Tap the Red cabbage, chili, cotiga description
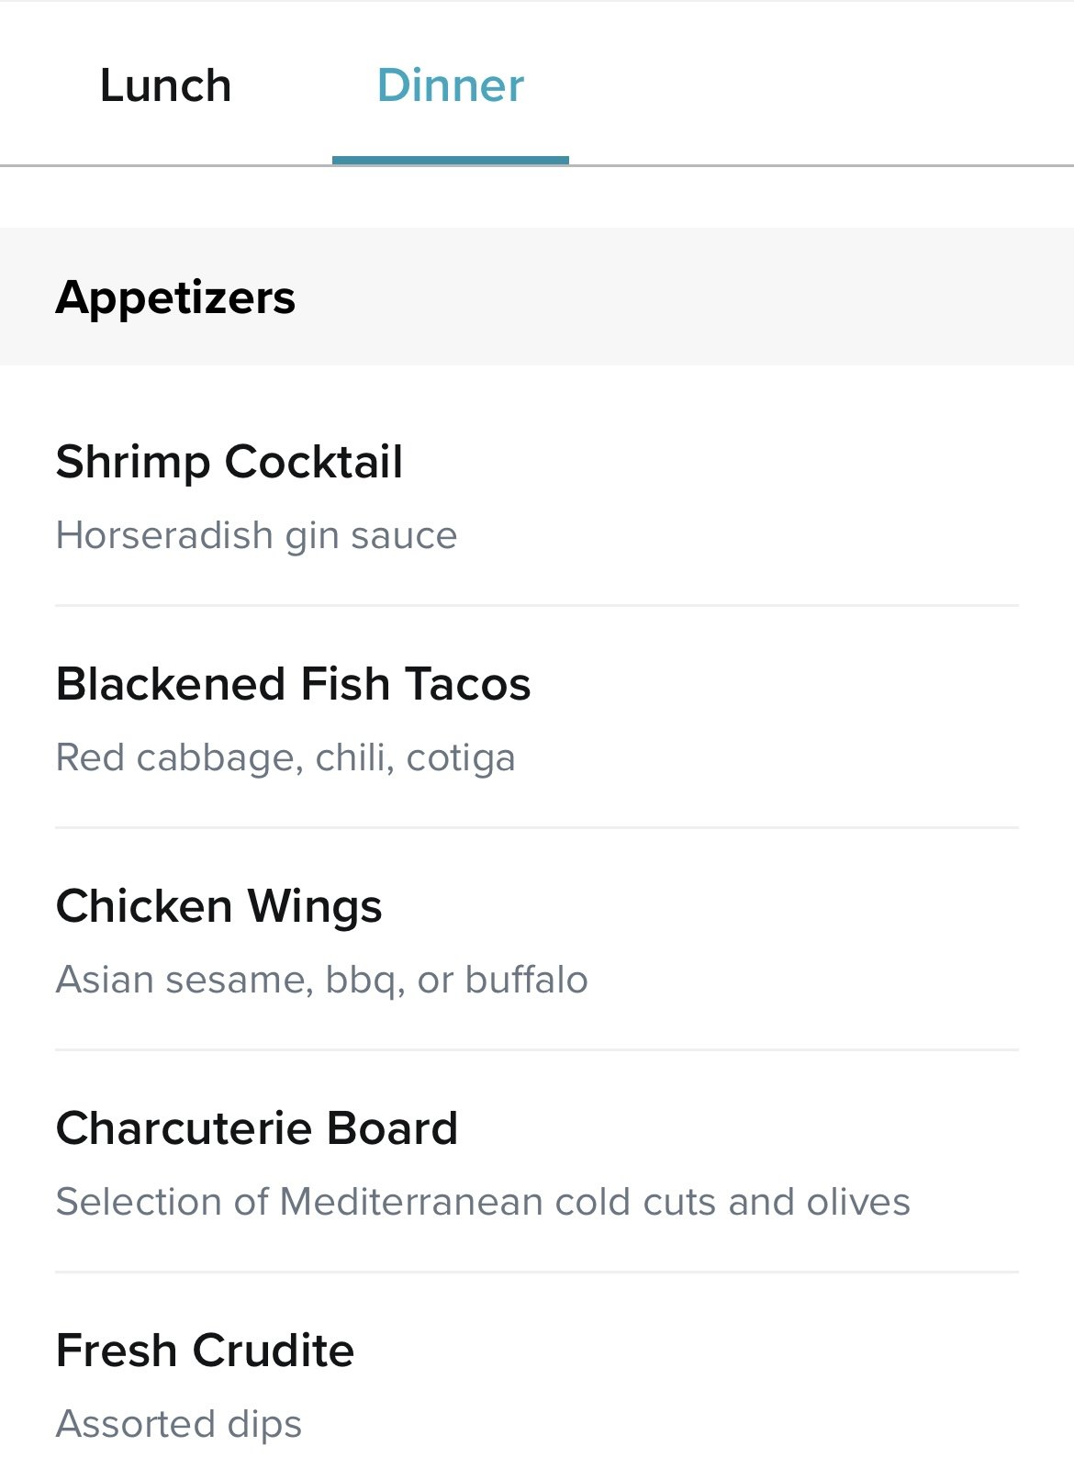This screenshot has height=1480, width=1074. click(x=285, y=757)
